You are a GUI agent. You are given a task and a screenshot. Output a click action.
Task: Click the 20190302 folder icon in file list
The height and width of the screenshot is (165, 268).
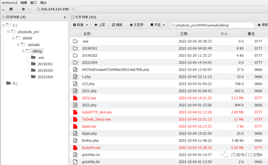click(75, 55)
